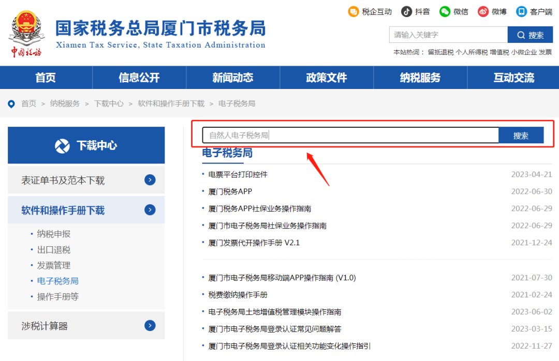Open the 纳税服务 navigation tab
The height and width of the screenshot is (361, 559).
pyautogui.click(x=420, y=78)
